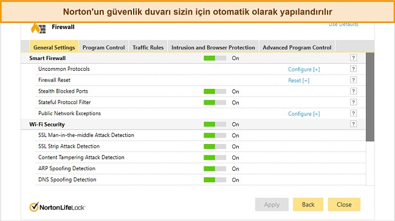This screenshot has width=395, height=221.
Task: Toggle the Smart Firewall switch
Action: coord(215,58)
